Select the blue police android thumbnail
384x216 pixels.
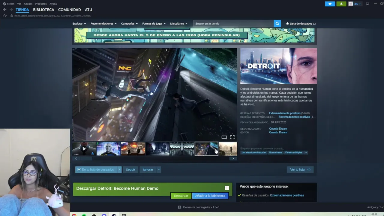(109, 149)
